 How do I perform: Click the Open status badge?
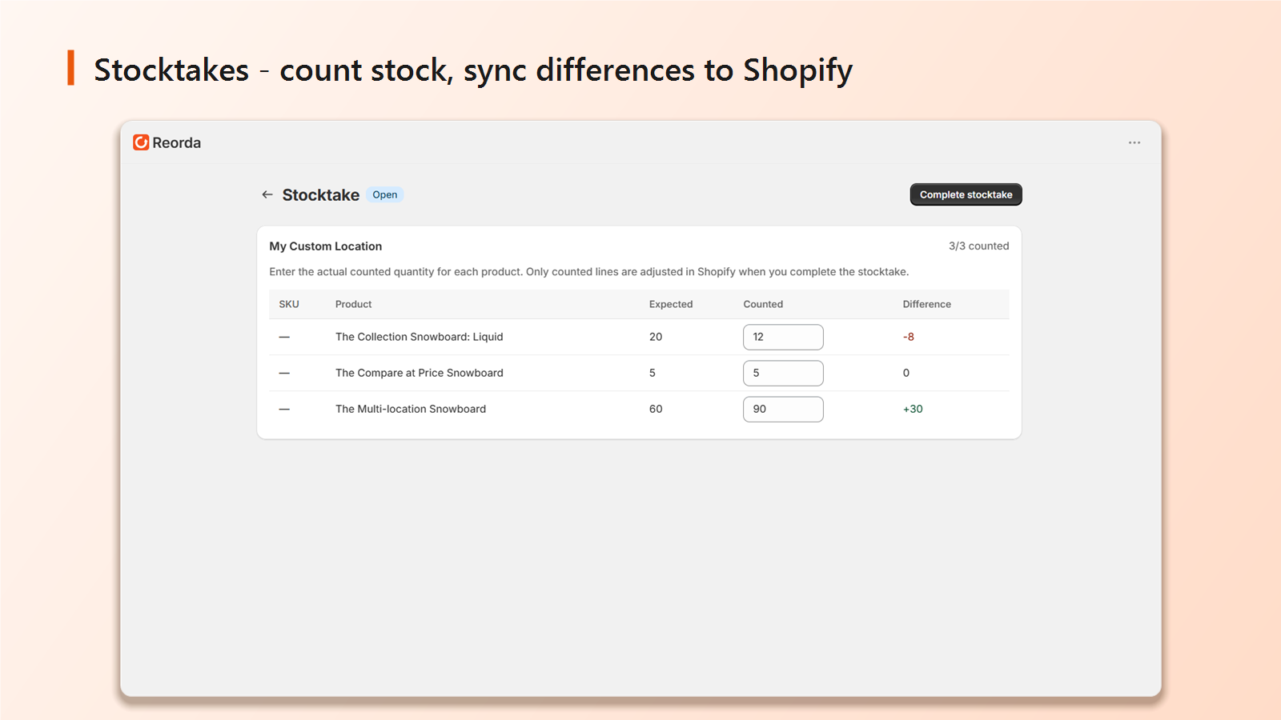click(385, 194)
